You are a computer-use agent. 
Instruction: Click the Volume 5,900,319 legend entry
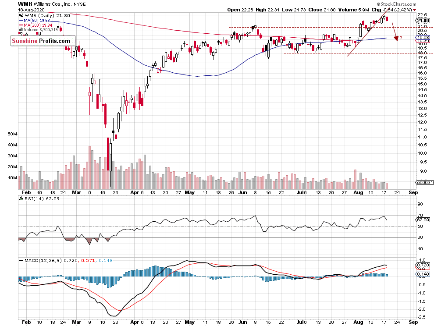(41, 30)
